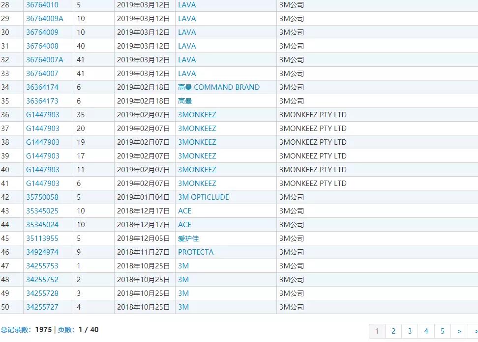The width and height of the screenshot is (478, 342).
Task: Open the PROTECTA trademark link
Action: pyautogui.click(x=196, y=252)
